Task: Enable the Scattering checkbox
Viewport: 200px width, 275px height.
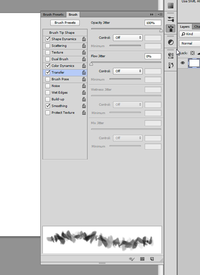Action: (48, 46)
